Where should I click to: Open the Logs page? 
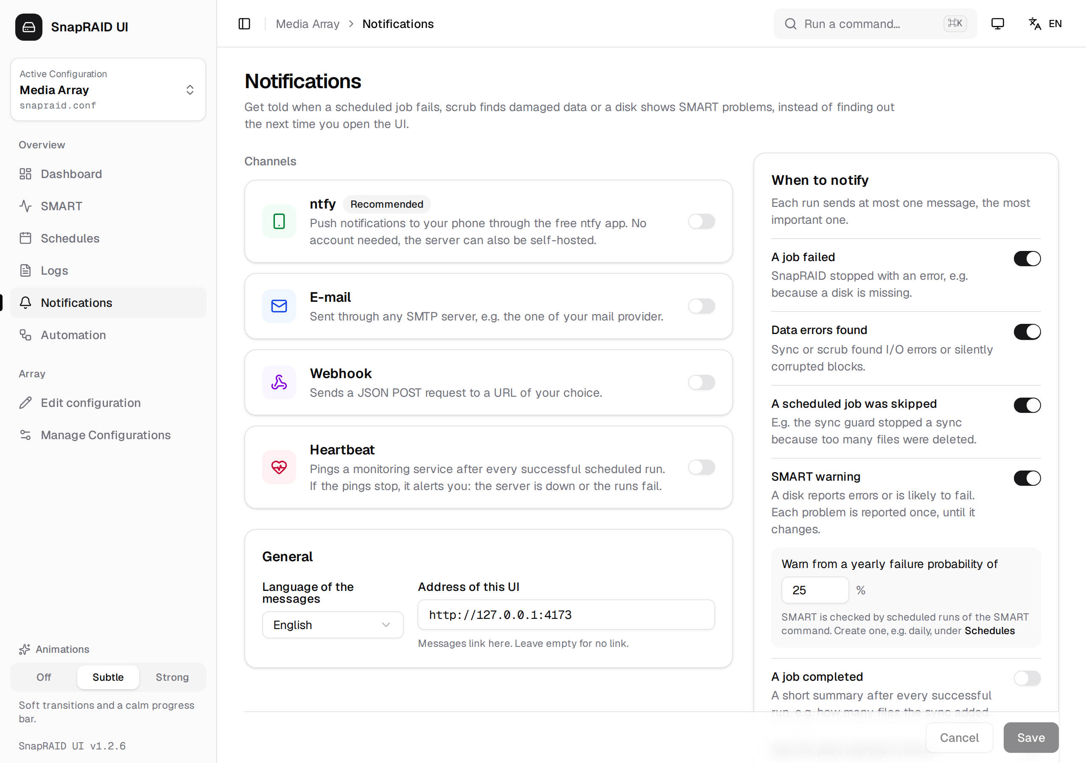(x=108, y=270)
